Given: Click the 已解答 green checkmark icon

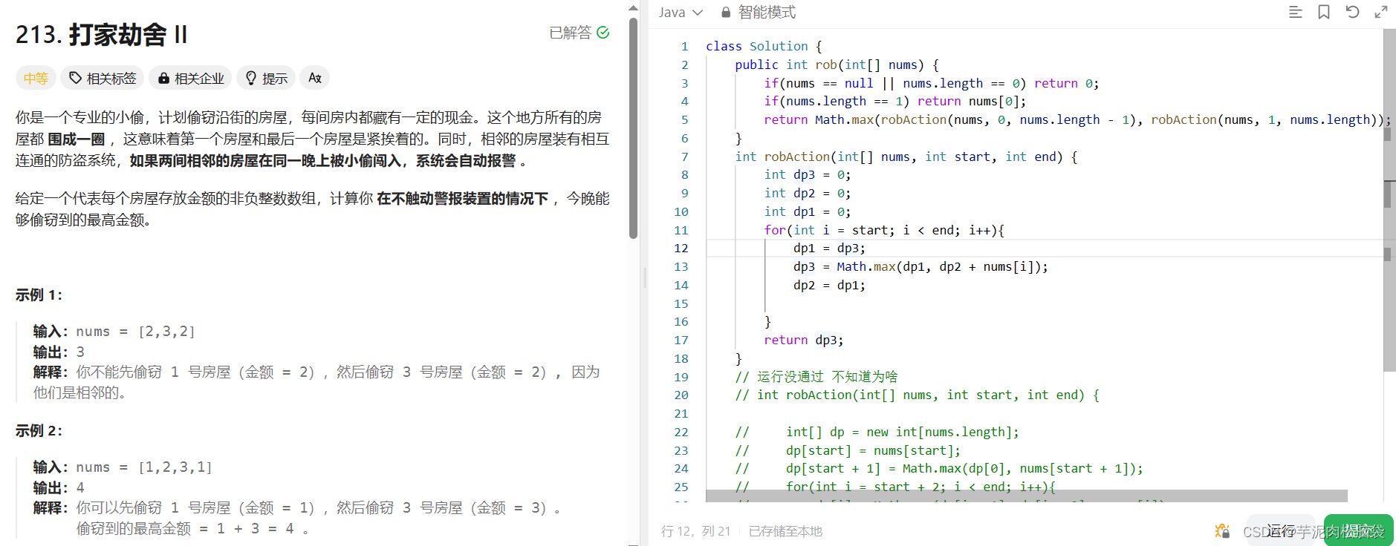Looking at the screenshot, I should (x=603, y=33).
